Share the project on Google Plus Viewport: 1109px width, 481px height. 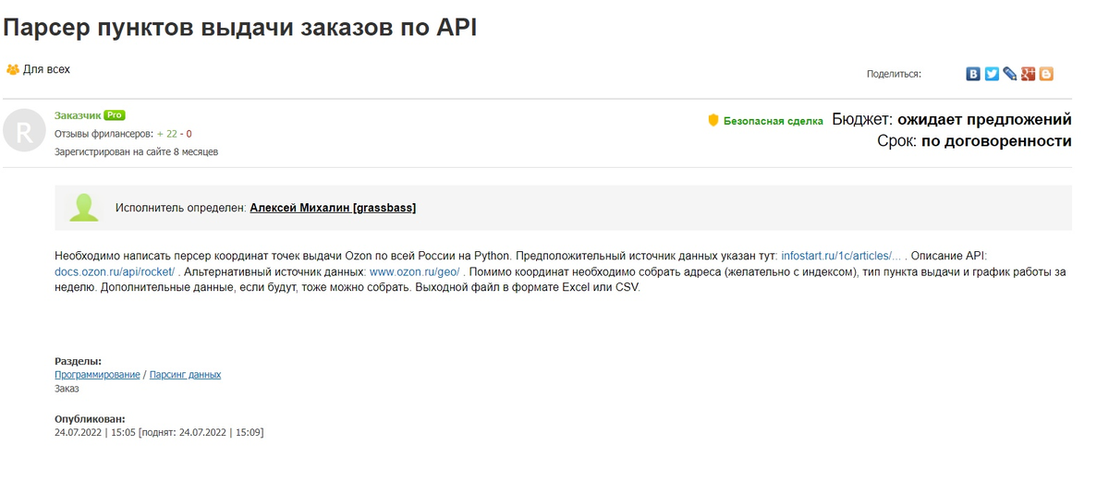tap(1029, 74)
